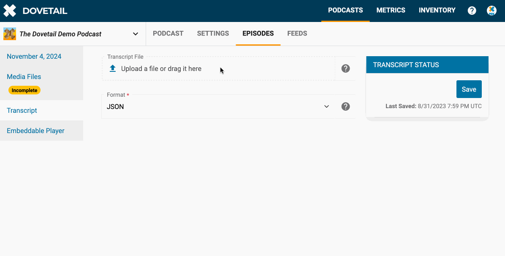Open the help question mark in top navigation

(x=472, y=11)
